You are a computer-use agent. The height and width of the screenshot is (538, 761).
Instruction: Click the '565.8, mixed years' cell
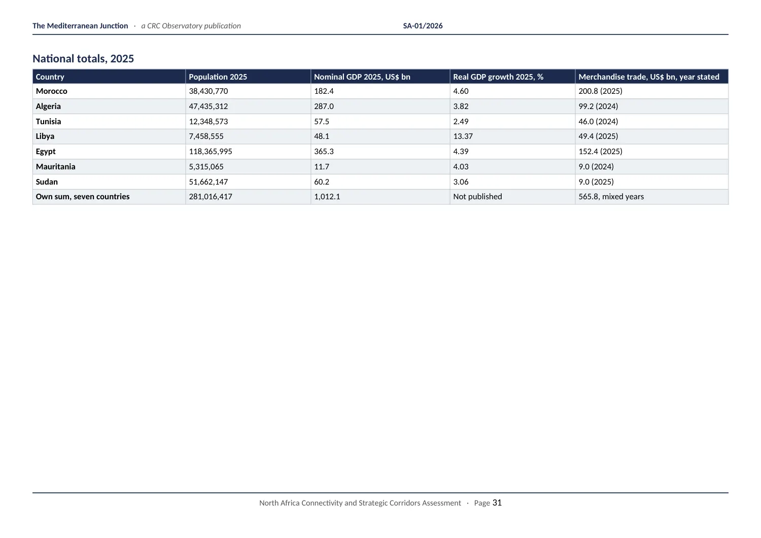coord(611,197)
